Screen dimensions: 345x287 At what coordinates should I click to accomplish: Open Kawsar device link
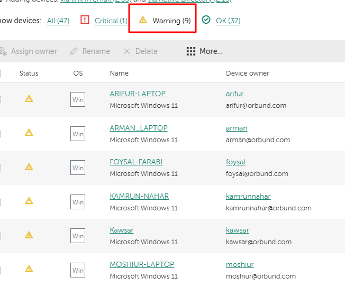pyautogui.click(x=122, y=230)
